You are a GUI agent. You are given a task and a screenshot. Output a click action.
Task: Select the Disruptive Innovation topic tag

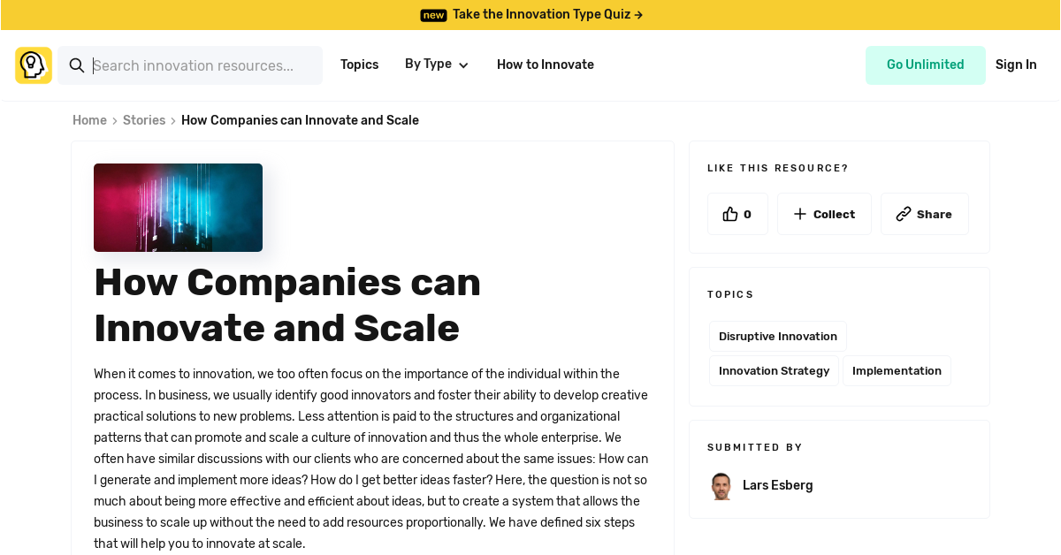coord(777,336)
